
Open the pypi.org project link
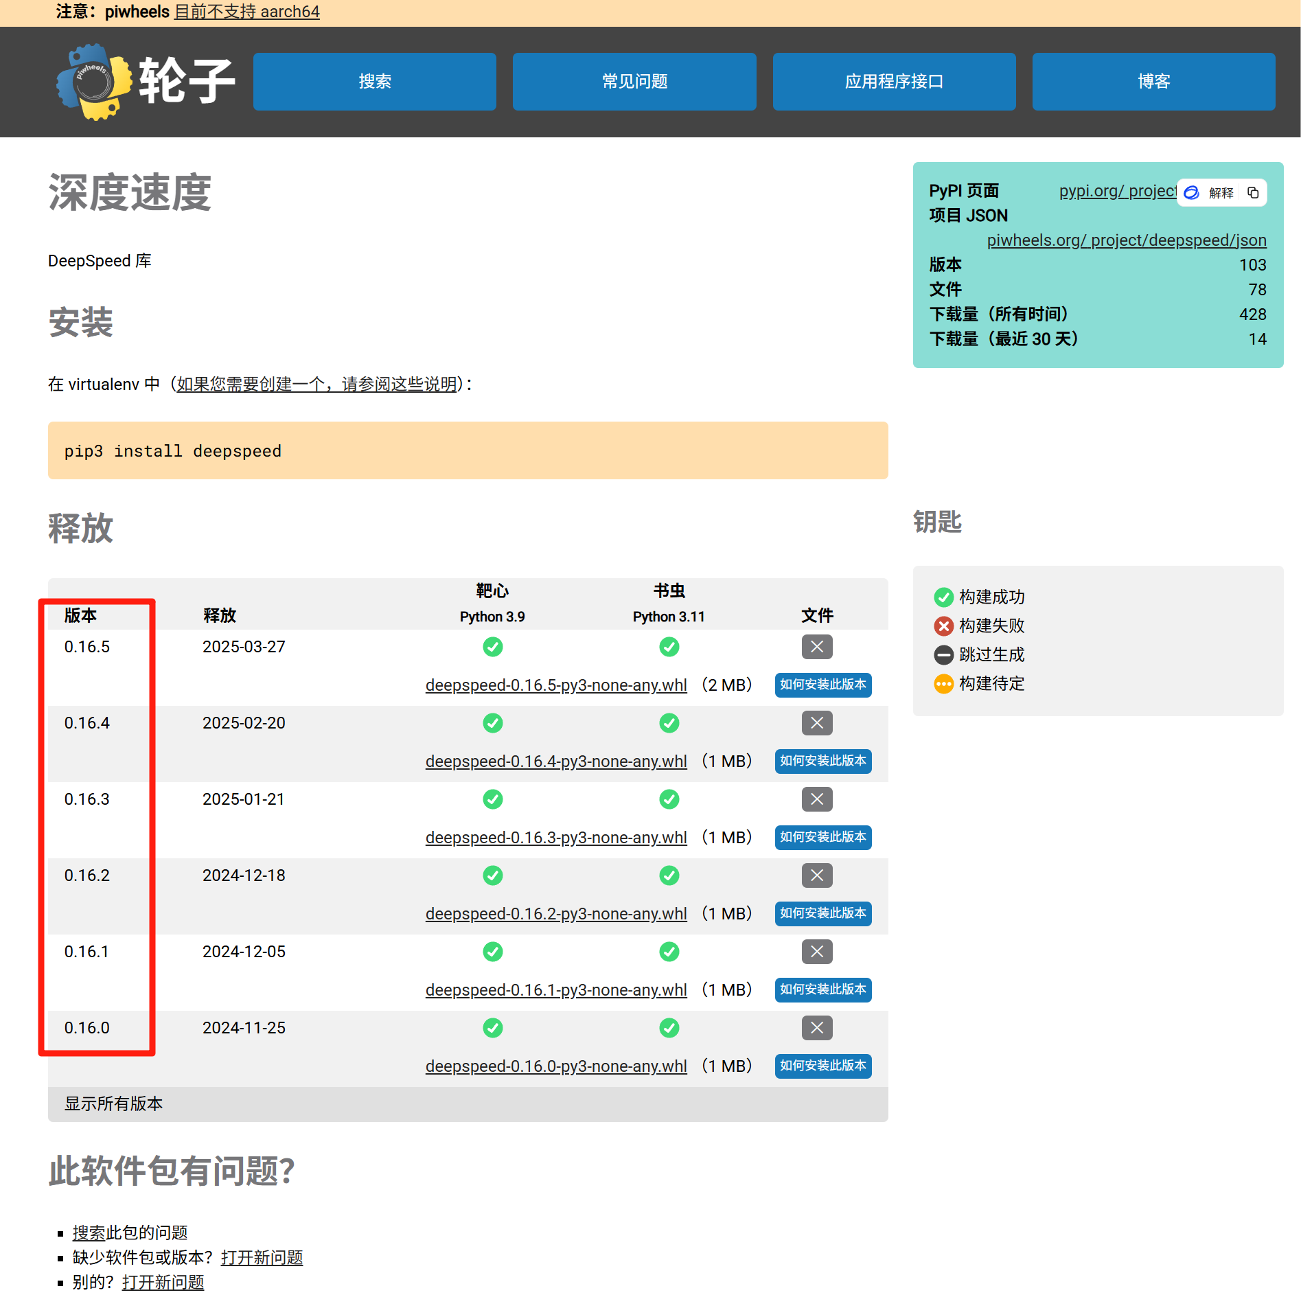1118,191
